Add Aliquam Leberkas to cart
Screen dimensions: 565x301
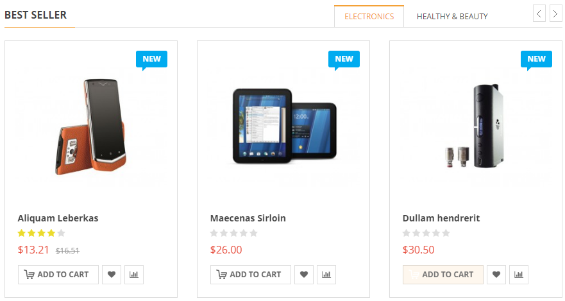58,275
